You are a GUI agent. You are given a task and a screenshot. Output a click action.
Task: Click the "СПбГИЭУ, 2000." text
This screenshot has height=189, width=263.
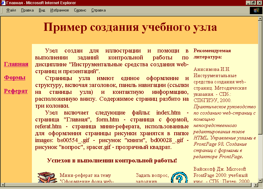pyautogui.click(x=212, y=100)
